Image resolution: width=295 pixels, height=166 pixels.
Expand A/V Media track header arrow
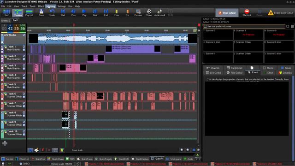point(2,35)
